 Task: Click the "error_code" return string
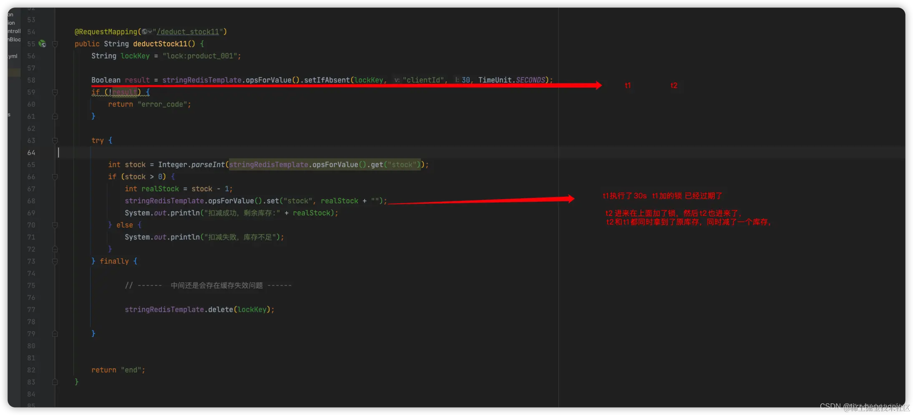162,104
